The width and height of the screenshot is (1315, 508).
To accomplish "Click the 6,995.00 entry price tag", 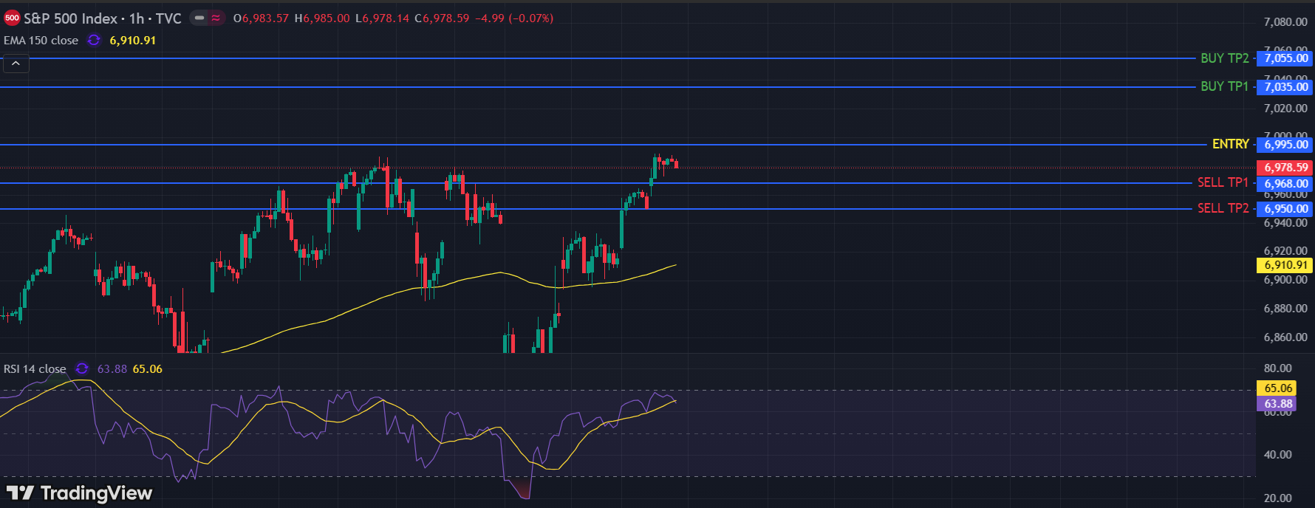I will coord(1285,145).
